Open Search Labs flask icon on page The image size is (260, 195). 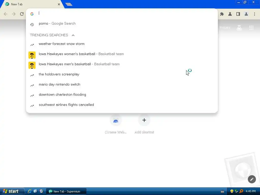tap(239, 27)
